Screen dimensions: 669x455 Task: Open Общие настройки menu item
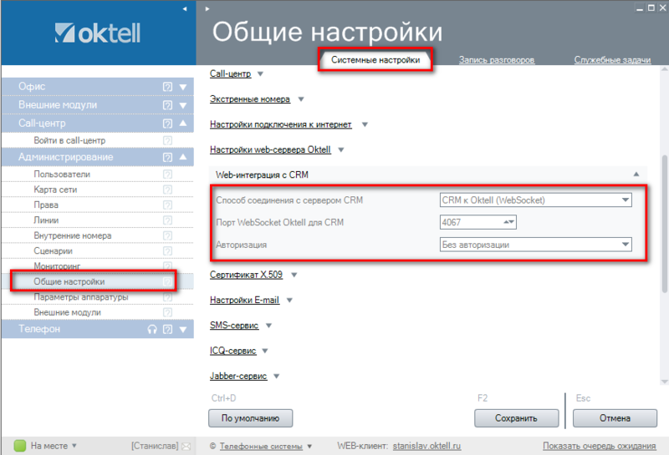(x=69, y=281)
